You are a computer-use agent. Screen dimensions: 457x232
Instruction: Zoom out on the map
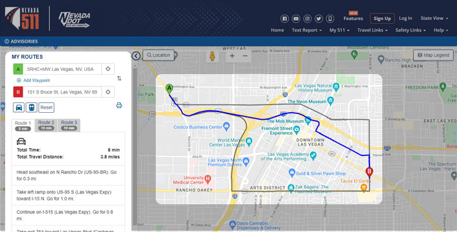point(245,55)
